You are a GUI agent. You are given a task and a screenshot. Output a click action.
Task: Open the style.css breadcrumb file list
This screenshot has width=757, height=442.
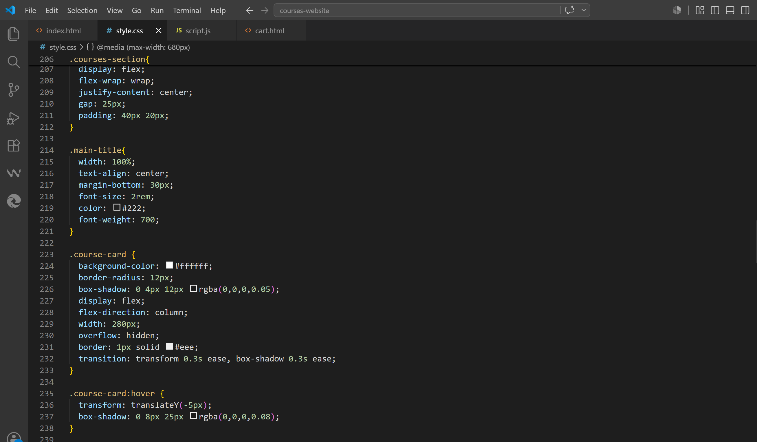tap(63, 47)
